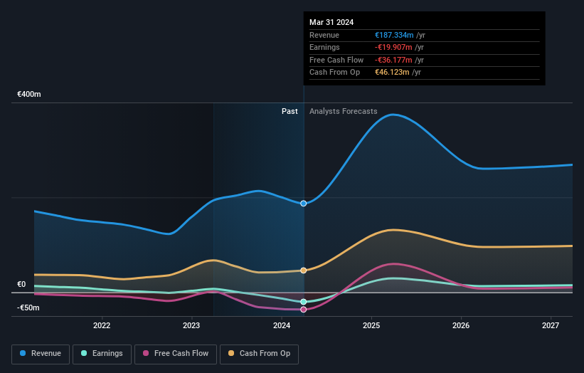Click the blue Revenue legend dot
584x373 pixels.
pyautogui.click(x=23, y=353)
